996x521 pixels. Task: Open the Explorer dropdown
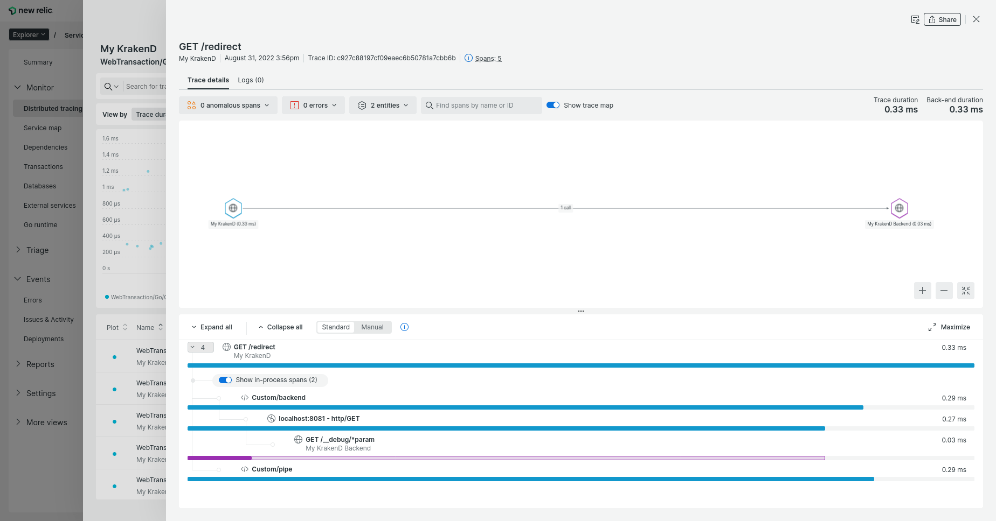click(x=29, y=34)
